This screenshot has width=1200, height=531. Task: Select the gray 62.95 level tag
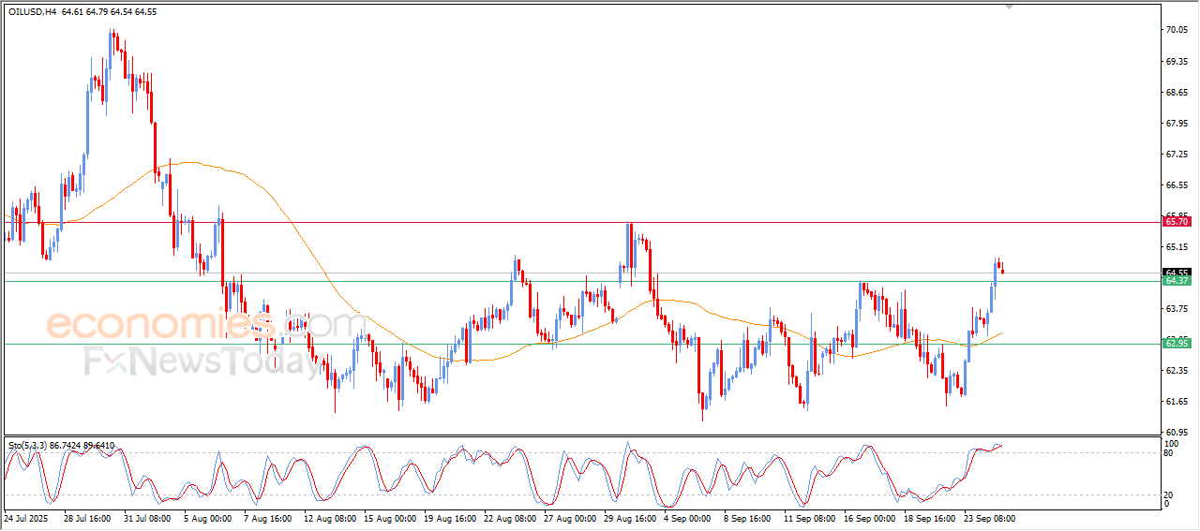click(1176, 344)
